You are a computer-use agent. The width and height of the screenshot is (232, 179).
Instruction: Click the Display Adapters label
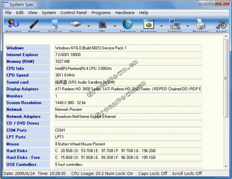tap(22, 89)
